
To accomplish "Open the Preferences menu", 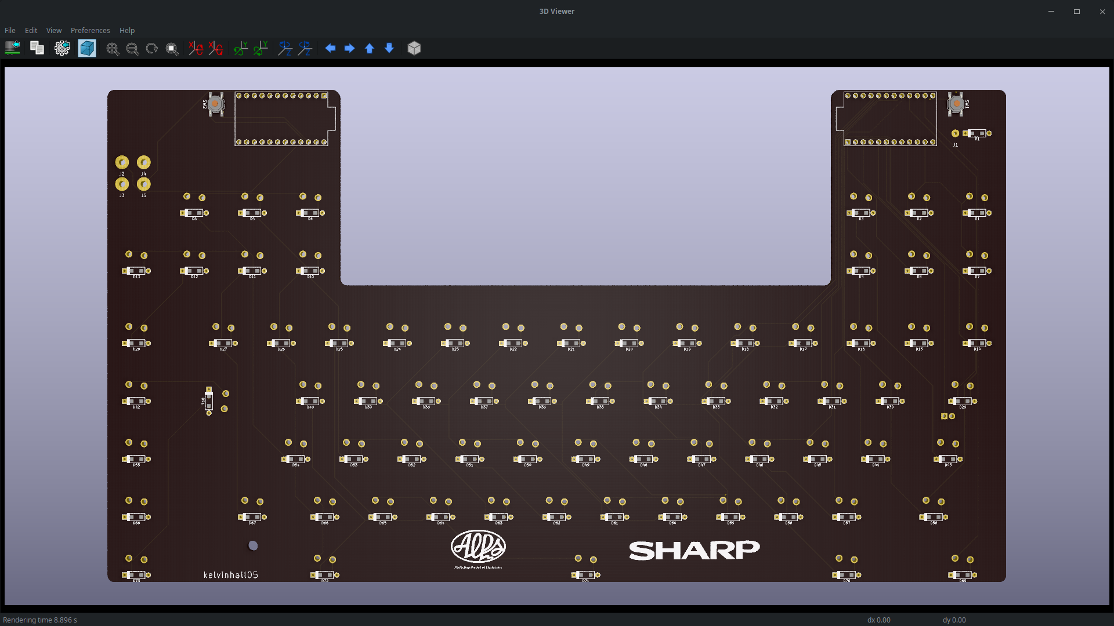I will 90,30.
